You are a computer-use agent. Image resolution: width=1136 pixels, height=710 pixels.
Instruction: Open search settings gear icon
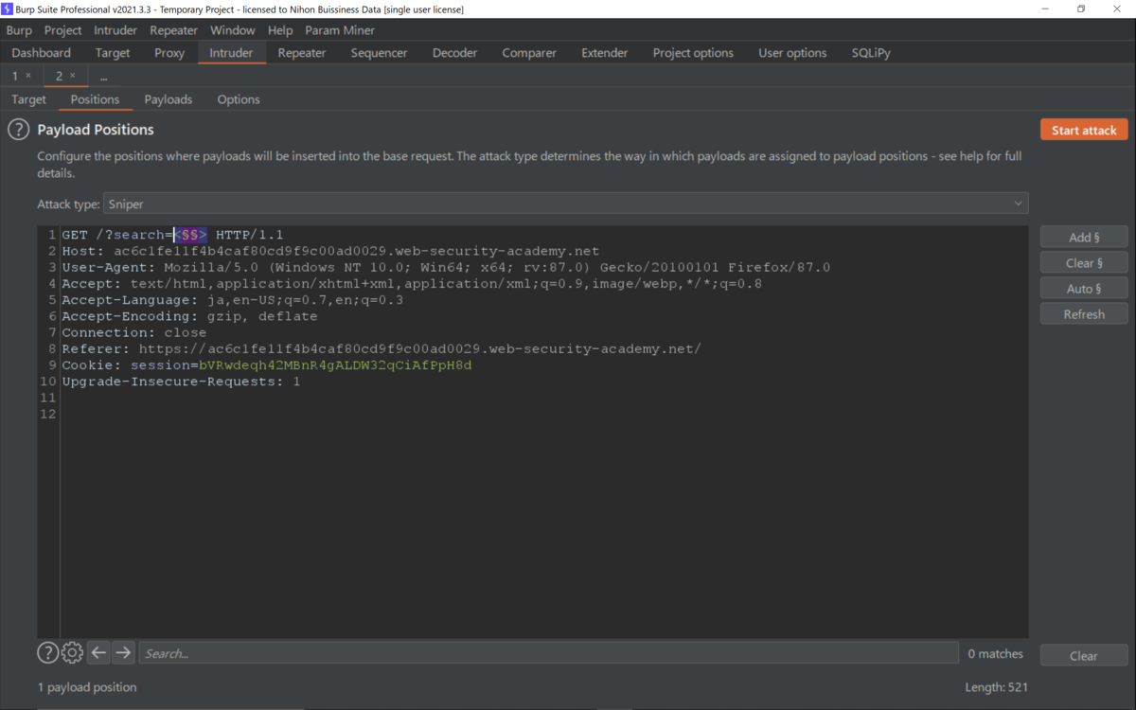coord(72,652)
